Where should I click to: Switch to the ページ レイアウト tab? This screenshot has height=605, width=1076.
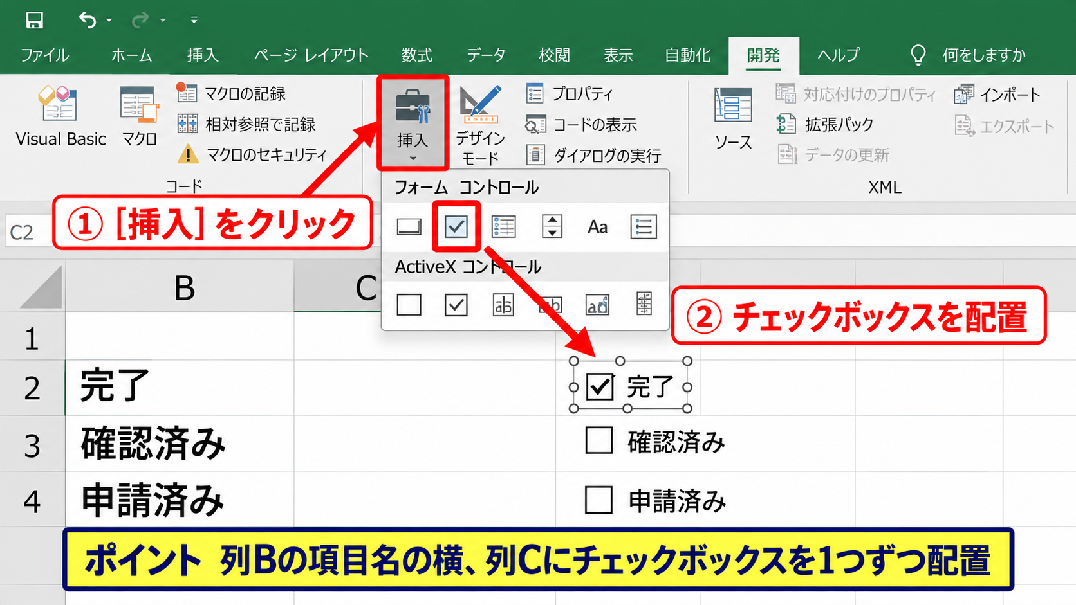coord(311,55)
